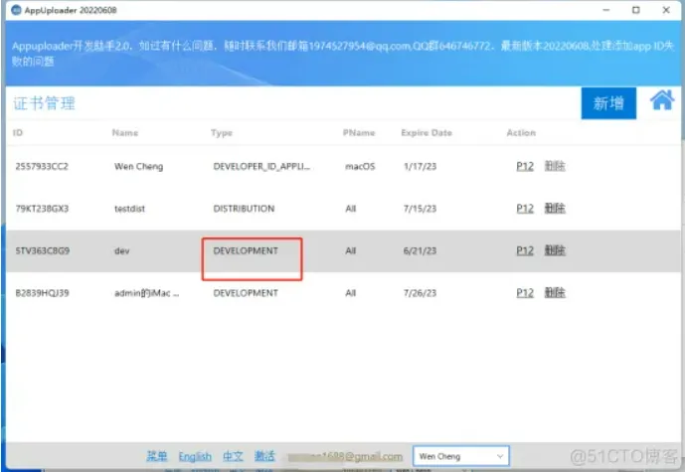
Task: Sort by the ID column header
Action: (x=18, y=133)
